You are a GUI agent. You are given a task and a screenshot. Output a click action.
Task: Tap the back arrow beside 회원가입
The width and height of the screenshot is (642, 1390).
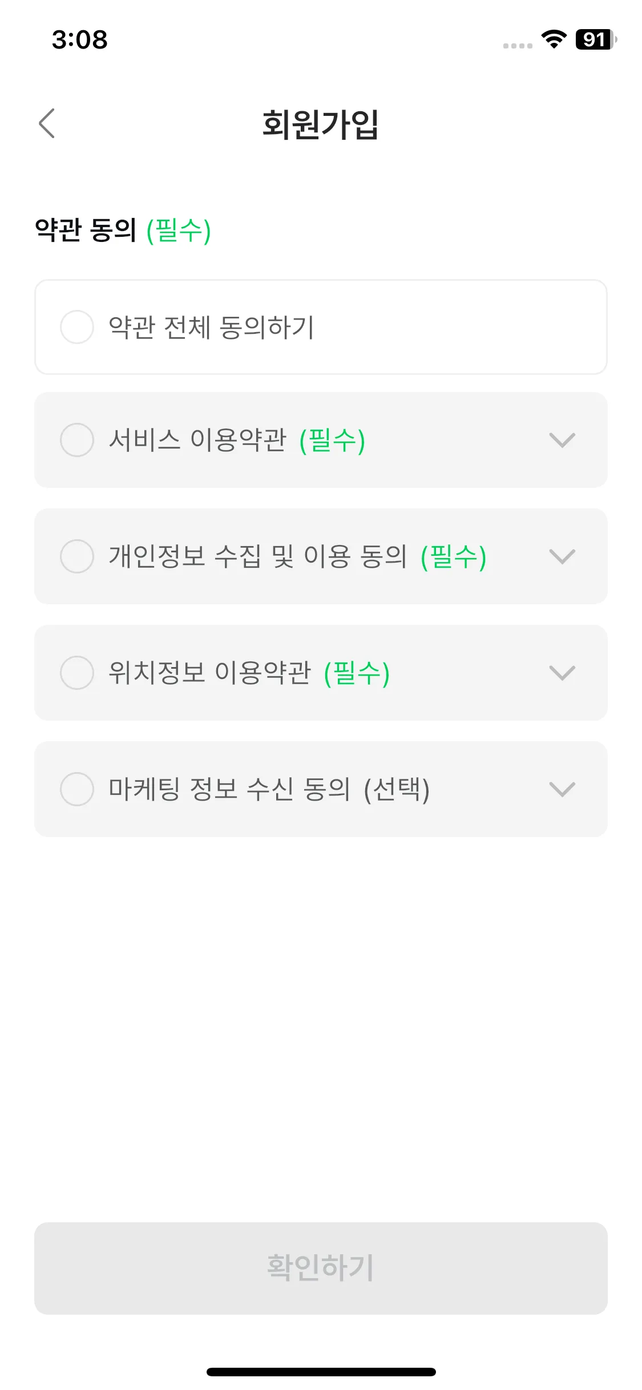(x=47, y=123)
